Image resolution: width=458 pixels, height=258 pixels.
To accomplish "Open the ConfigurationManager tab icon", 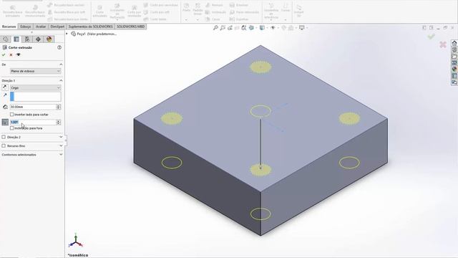I will (27, 39).
